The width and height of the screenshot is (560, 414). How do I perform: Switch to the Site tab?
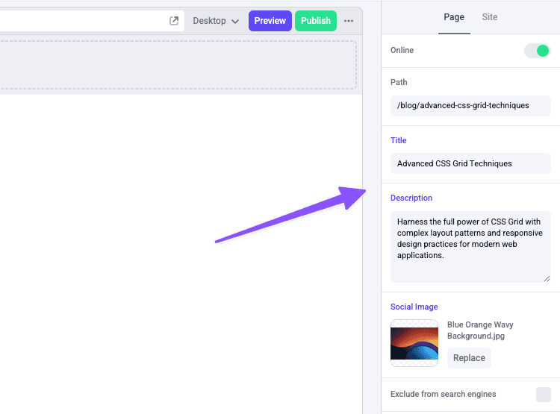490,17
